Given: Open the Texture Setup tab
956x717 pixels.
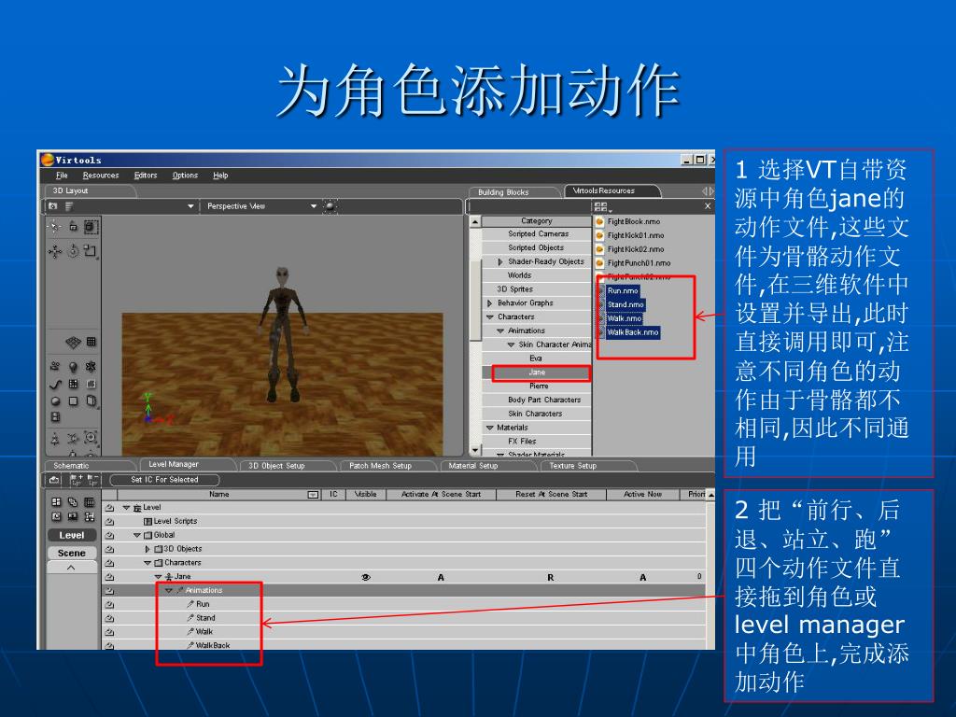Looking at the screenshot, I should (587, 466).
